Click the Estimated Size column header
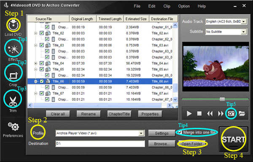The width and height of the screenshot is (253, 162). [136, 19]
